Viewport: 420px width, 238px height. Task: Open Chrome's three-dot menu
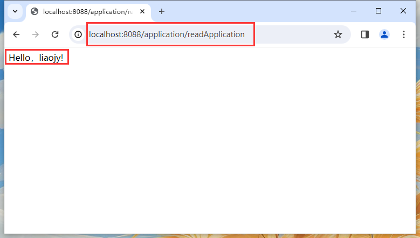404,34
